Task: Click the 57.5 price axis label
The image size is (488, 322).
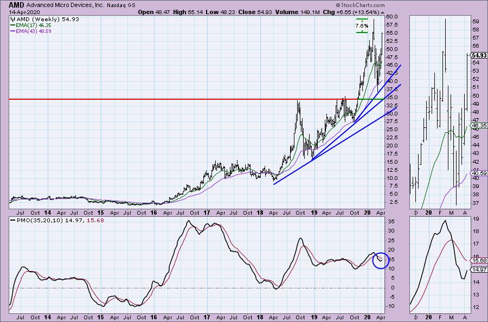Action: coord(393,24)
